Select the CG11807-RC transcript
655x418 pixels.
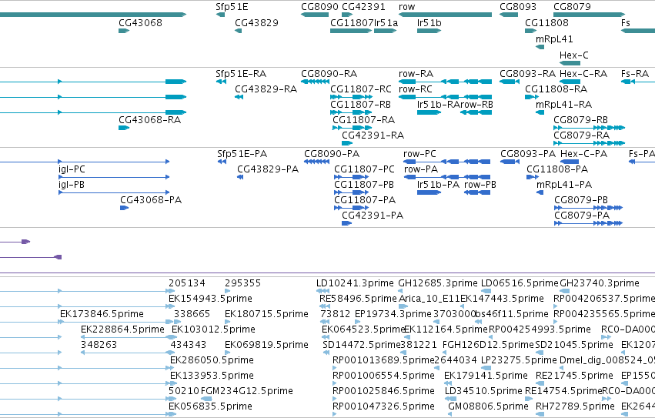[x=361, y=89]
